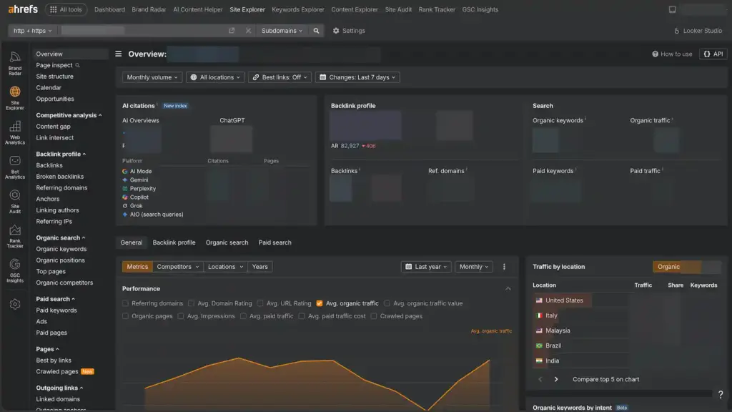732x412 pixels.
Task: Open Settings next to search bar
Action: (349, 31)
